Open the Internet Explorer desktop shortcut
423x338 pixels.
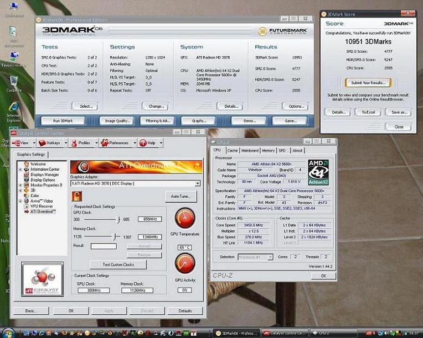pos(14,112)
